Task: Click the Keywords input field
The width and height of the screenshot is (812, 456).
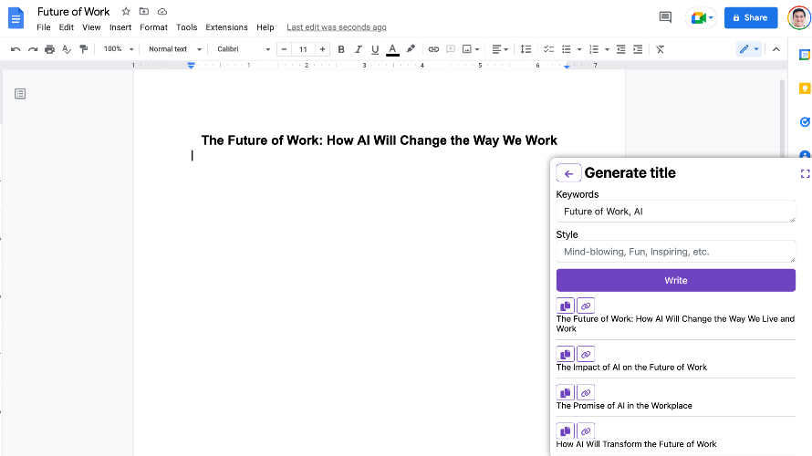Action: click(x=676, y=212)
